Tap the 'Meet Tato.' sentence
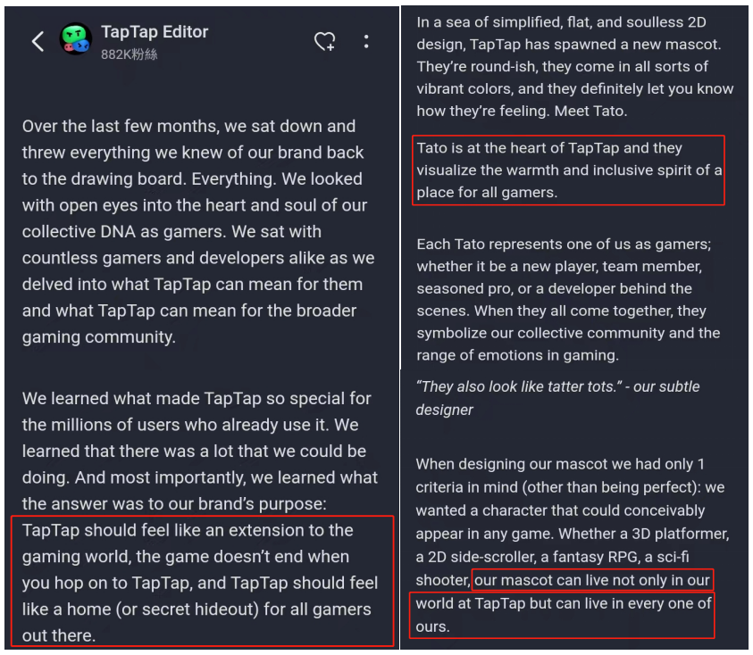 pos(590,111)
